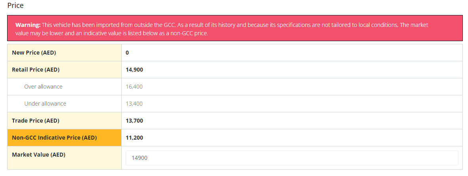This screenshot has height=176, width=468.
Task: Select the Retail Price (AED) row label
Action: [x=36, y=70]
